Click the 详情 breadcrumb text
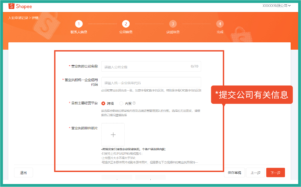The width and height of the screenshot is (301, 187). tap(35, 18)
